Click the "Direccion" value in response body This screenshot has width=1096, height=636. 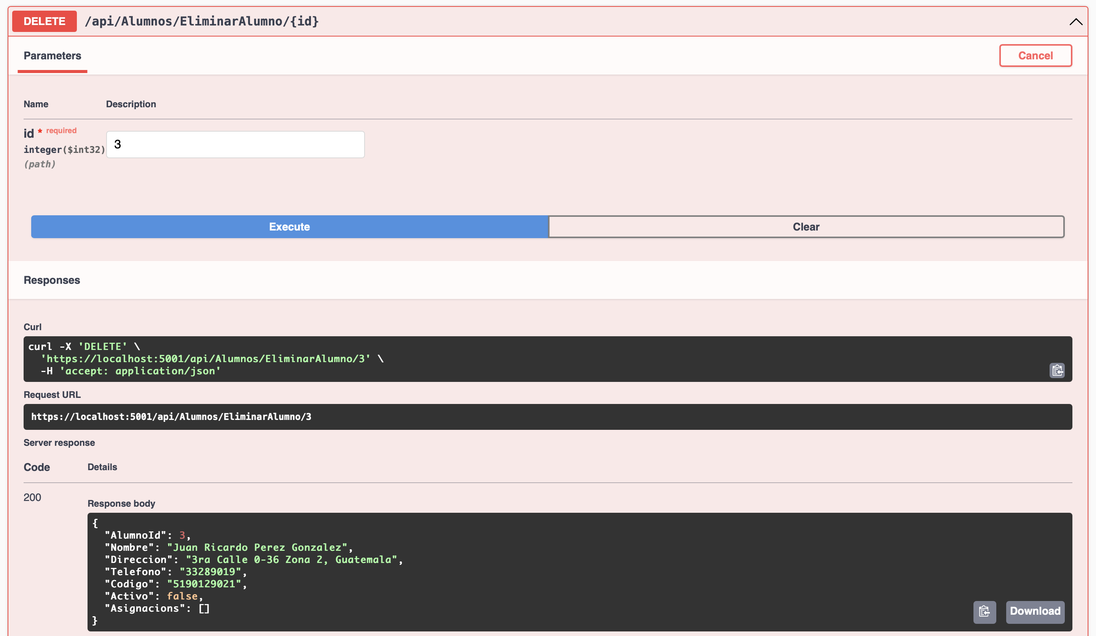tap(292, 560)
